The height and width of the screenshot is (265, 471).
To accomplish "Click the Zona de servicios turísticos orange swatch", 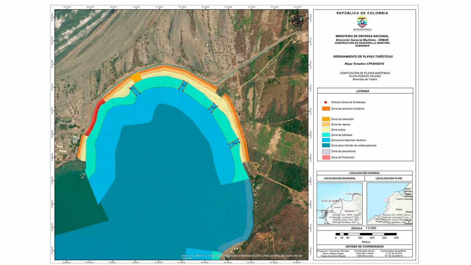I will 326,108.
